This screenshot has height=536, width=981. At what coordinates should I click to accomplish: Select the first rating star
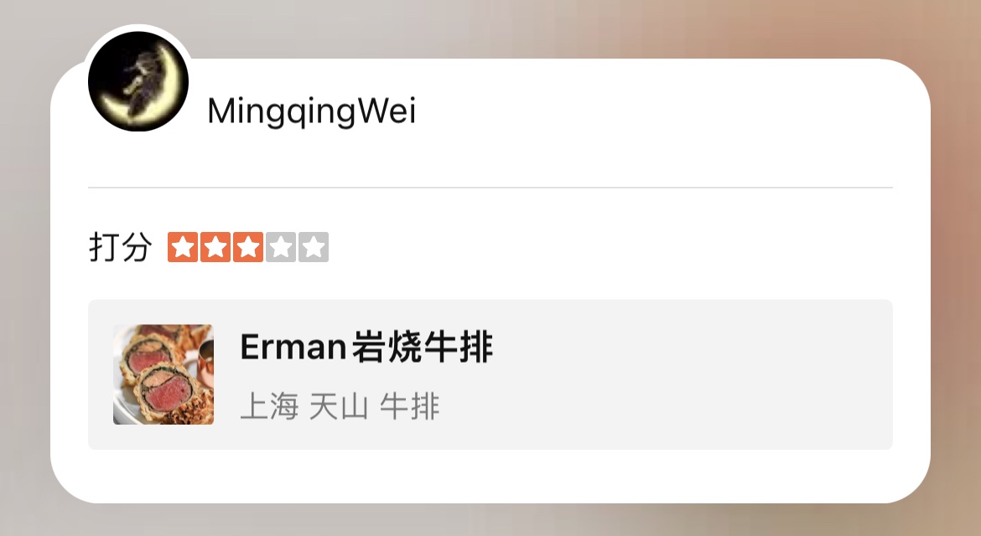(x=183, y=247)
